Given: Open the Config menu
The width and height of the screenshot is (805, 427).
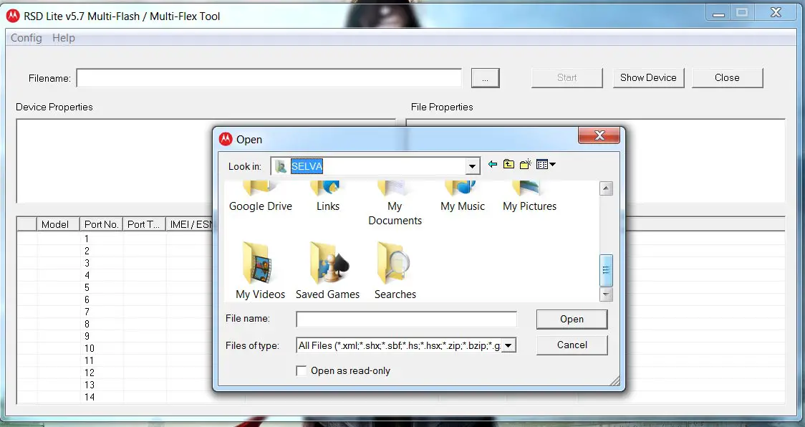Looking at the screenshot, I should 26,38.
